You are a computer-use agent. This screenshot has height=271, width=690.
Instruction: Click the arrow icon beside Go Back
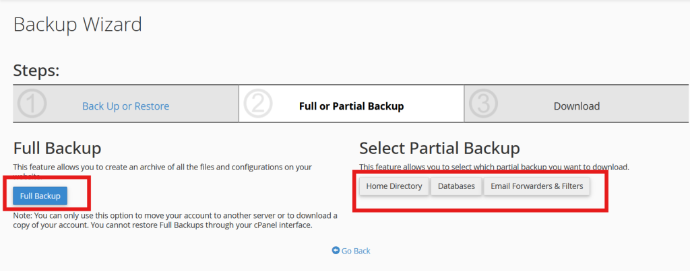pos(336,251)
